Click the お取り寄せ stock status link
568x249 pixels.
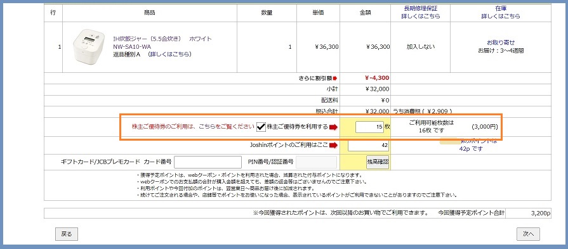[x=501, y=42]
